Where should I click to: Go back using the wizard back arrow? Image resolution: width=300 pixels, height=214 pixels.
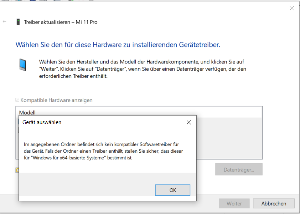5,22
